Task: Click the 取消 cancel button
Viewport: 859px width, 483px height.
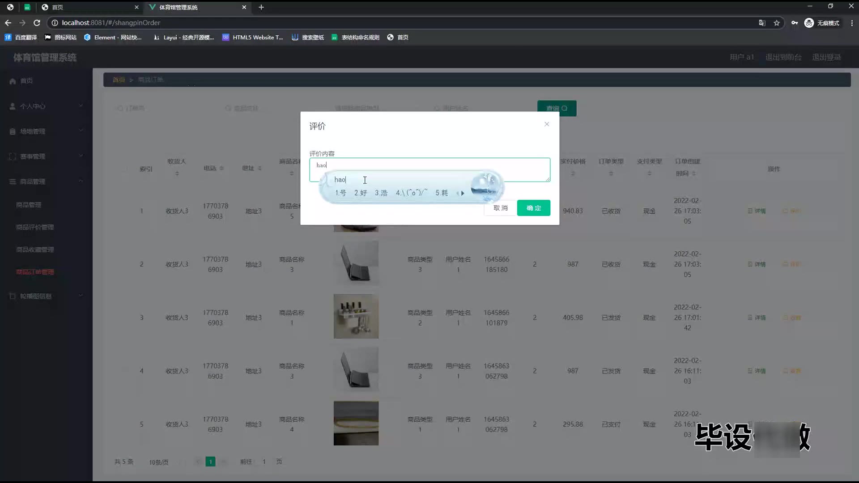Action: (x=500, y=208)
